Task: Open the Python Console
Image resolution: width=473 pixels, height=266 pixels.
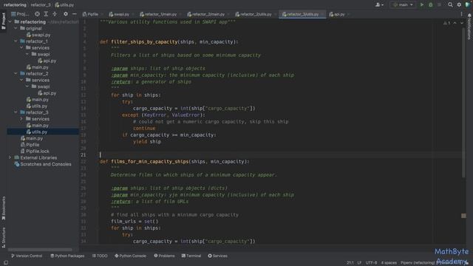Action: (130, 256)
